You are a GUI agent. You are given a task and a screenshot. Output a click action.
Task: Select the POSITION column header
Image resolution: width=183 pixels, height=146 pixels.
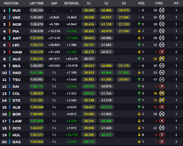point(11,3)
